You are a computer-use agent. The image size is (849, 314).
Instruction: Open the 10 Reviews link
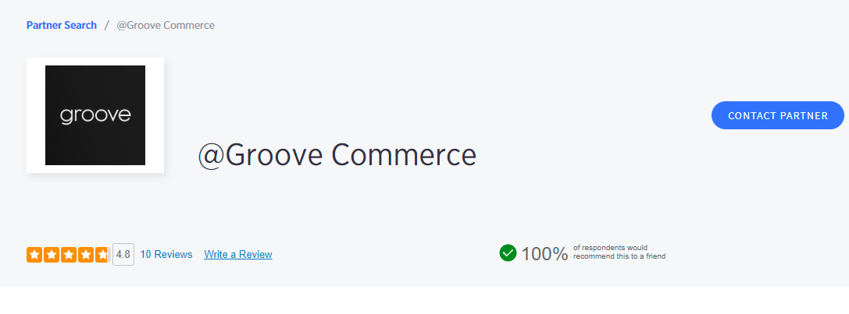[x=166, y=255]
